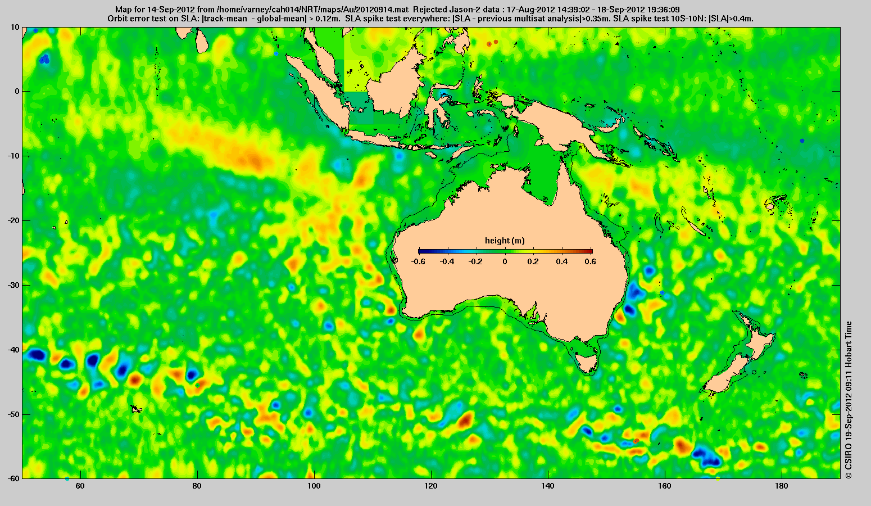Click longitude axis label 100
Image resolution: width=871 pixels, height=506 pixels.
coord(314,486)
